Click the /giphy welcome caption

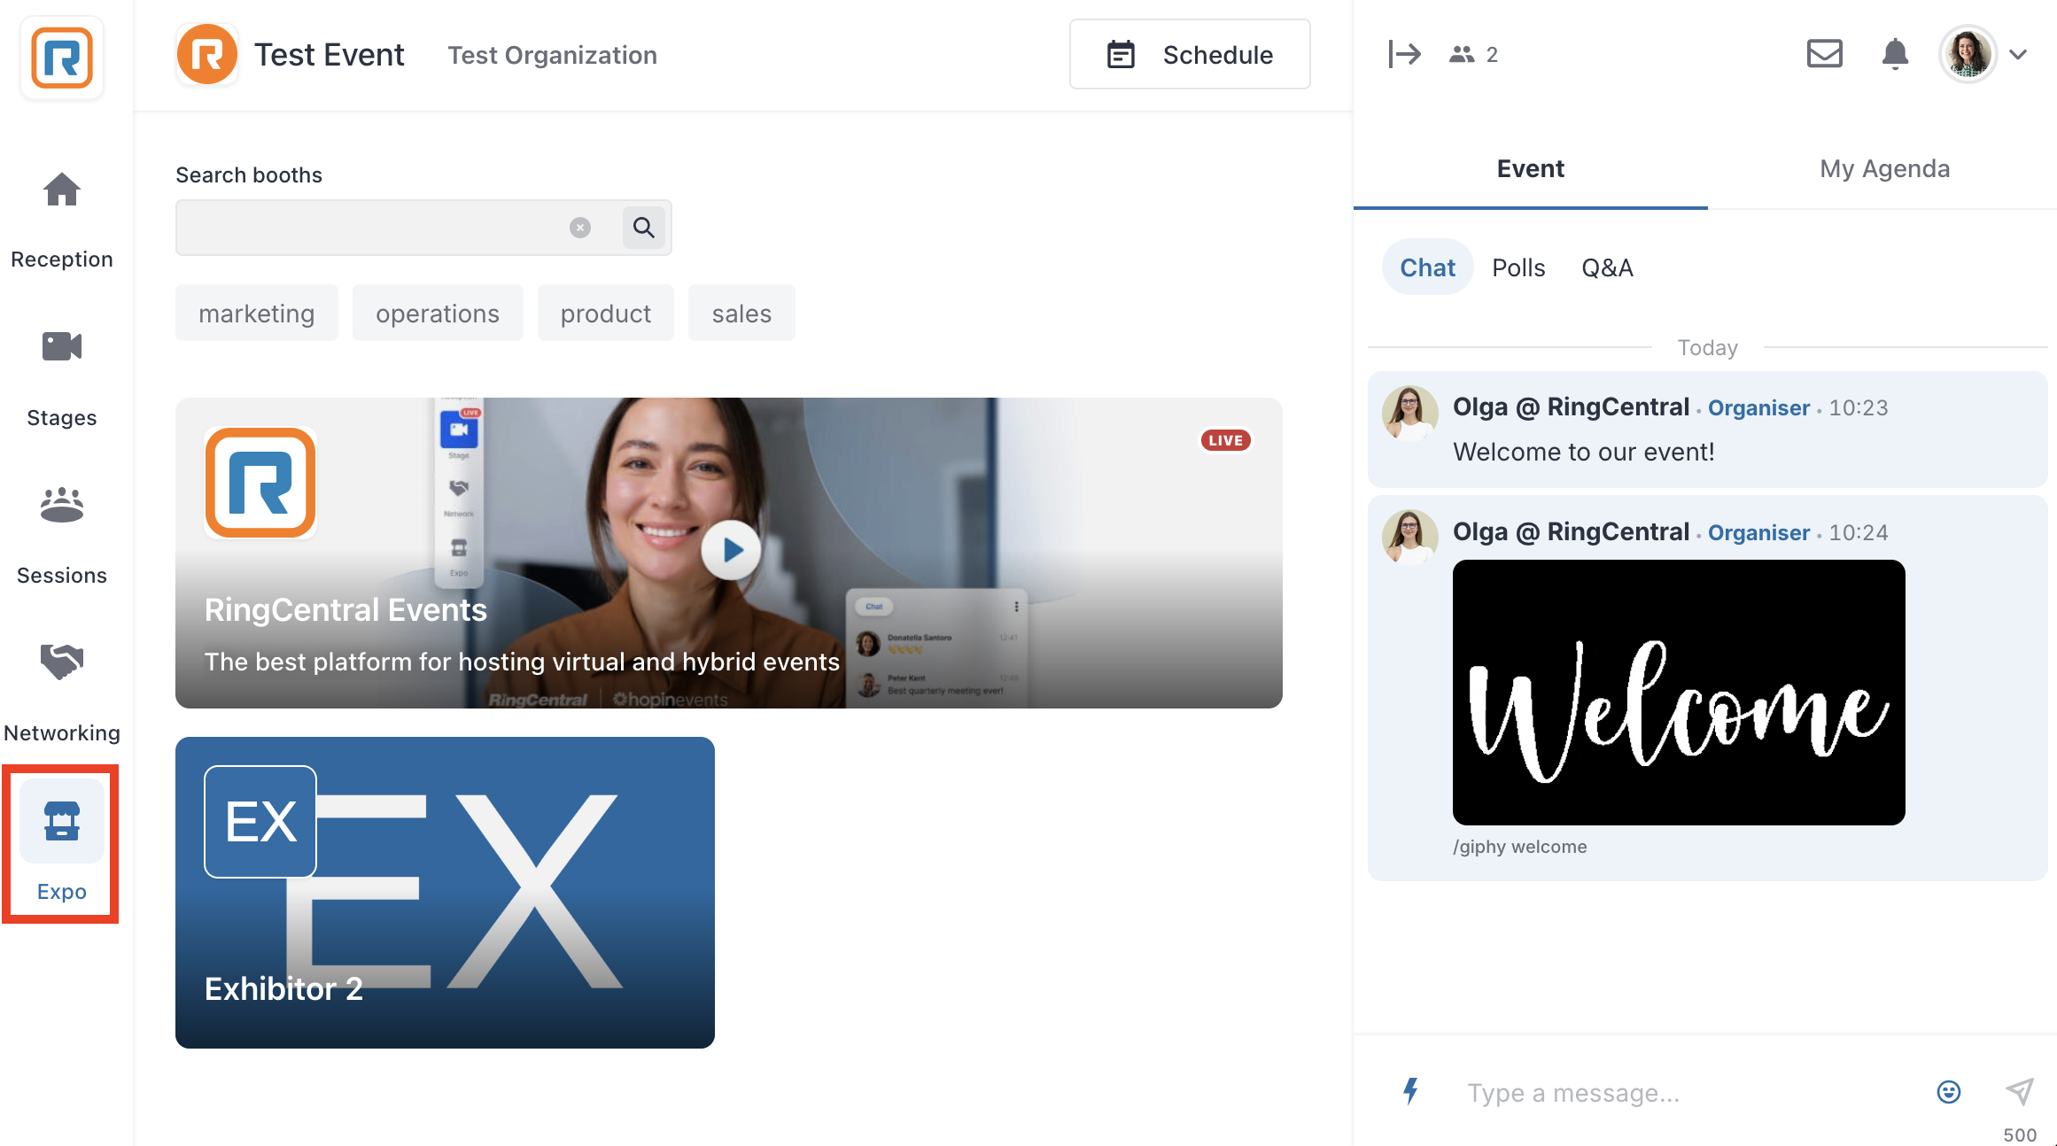pyautogui.click(x=1519, y=847)
